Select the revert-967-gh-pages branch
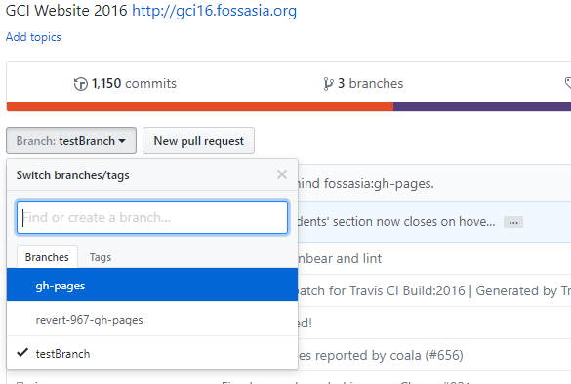This screenshot has height=384, width=571. pyautogui.click(x=152, y=319)
